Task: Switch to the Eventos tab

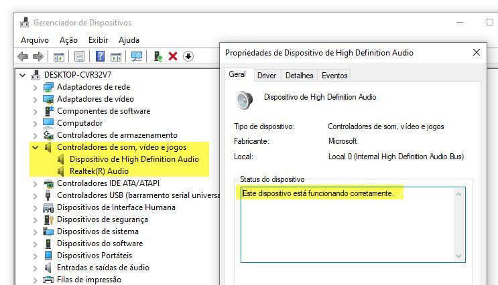Action: click(334, 76)
